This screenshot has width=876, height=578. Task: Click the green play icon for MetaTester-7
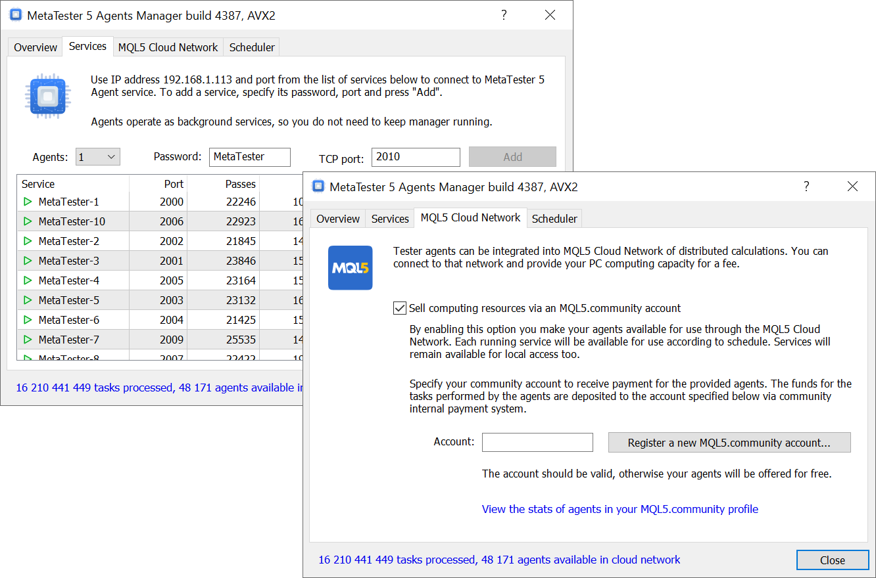coord(28,340)
